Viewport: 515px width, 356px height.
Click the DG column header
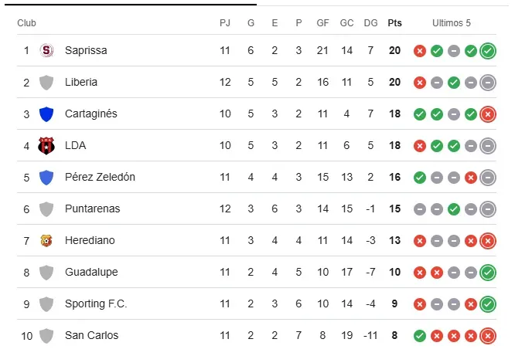(x=370, y=23)
